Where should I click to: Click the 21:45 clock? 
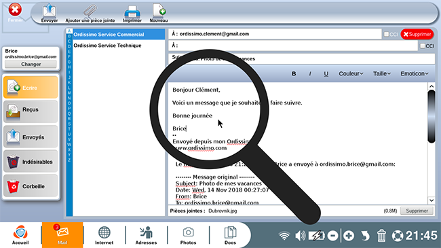tap(421, 236)
